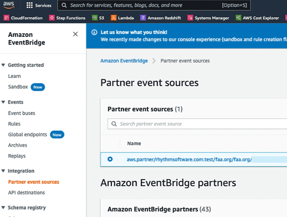Focus the AWS global search field
The width and height of the screenshot is (287, 217).
(x=154, y=5)
